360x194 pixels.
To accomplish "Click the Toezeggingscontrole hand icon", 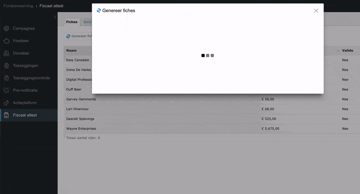I will pos(6,78).
